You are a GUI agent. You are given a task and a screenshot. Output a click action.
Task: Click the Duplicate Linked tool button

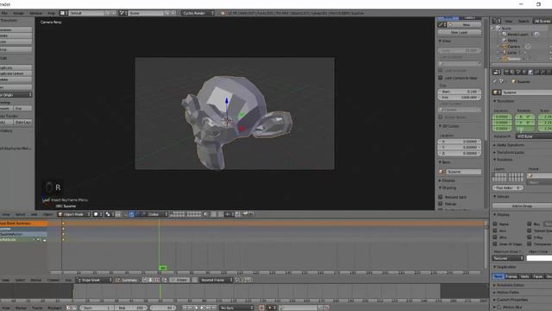pyautogui.click(x=16, y=73)
